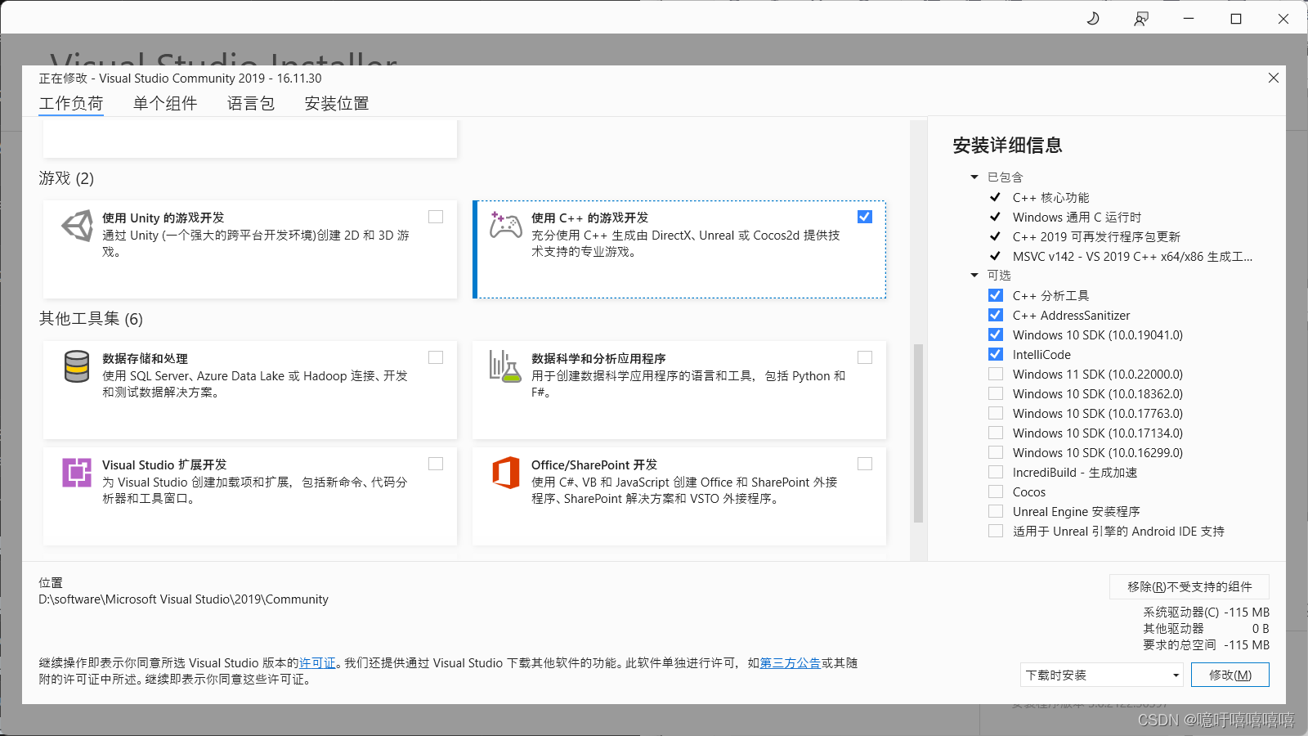The image size is (1308, 736).
Task: Click MSVC v142 build tools item
Action: [x=1132, y=257]
